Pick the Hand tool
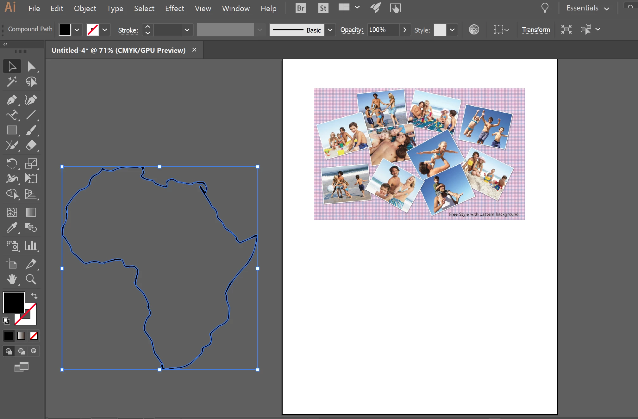The image size is (638, 419). [x=12, y=279]
